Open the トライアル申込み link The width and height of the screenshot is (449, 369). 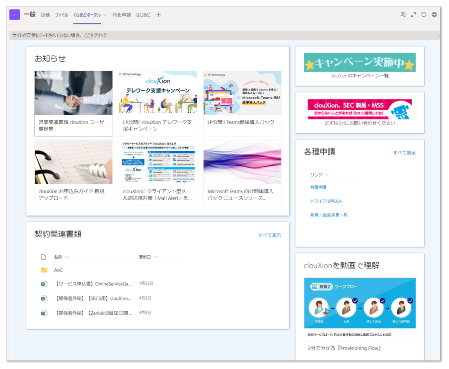[326, 201]
